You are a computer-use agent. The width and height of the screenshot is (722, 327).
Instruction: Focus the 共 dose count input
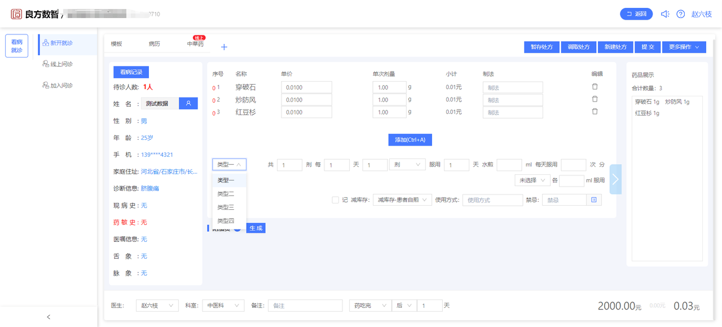pos(289,165)
